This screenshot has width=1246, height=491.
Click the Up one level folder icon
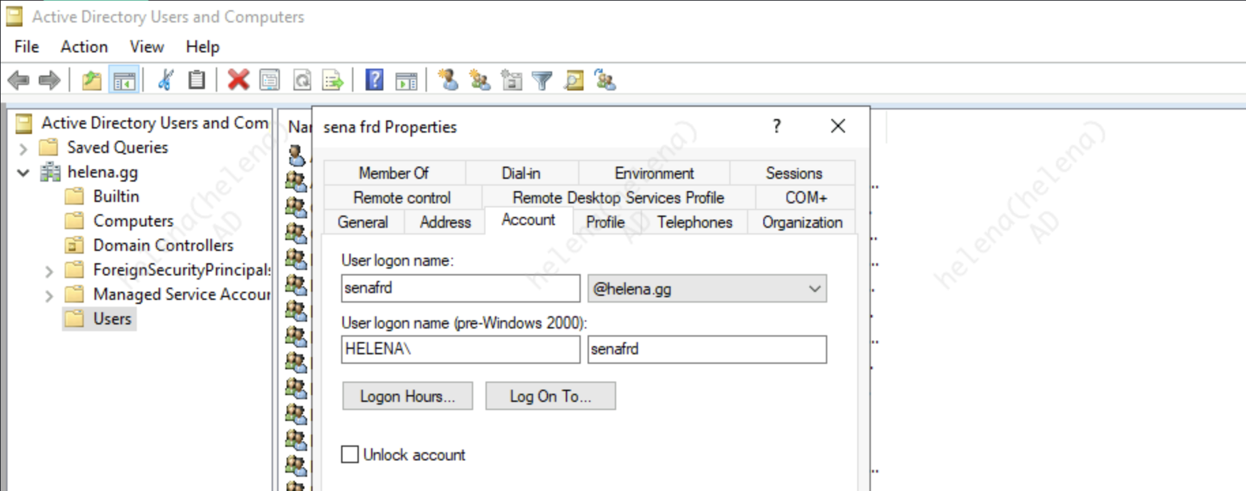91,81
